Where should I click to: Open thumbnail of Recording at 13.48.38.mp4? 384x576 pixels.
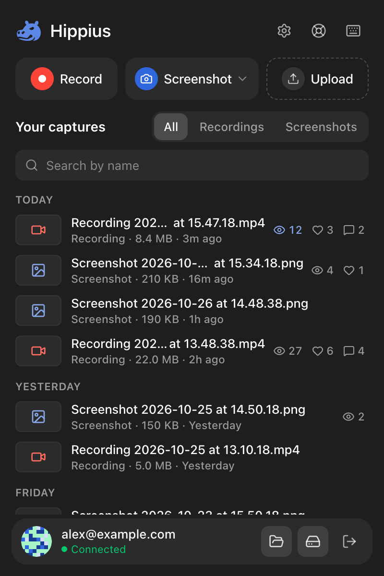tap(38, 351)
